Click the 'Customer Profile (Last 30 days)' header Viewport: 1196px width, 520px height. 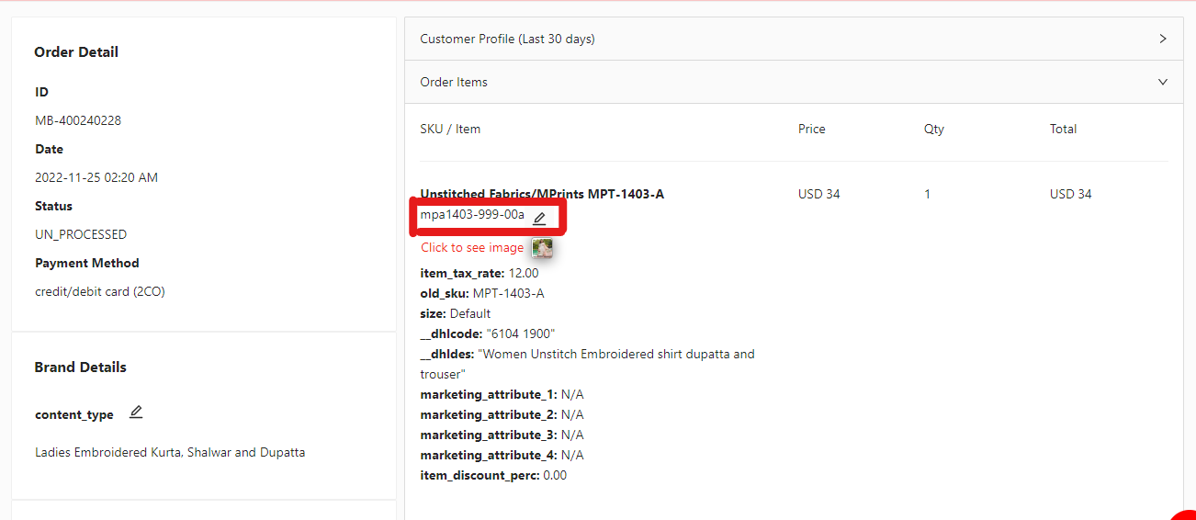tap(507, 39)
